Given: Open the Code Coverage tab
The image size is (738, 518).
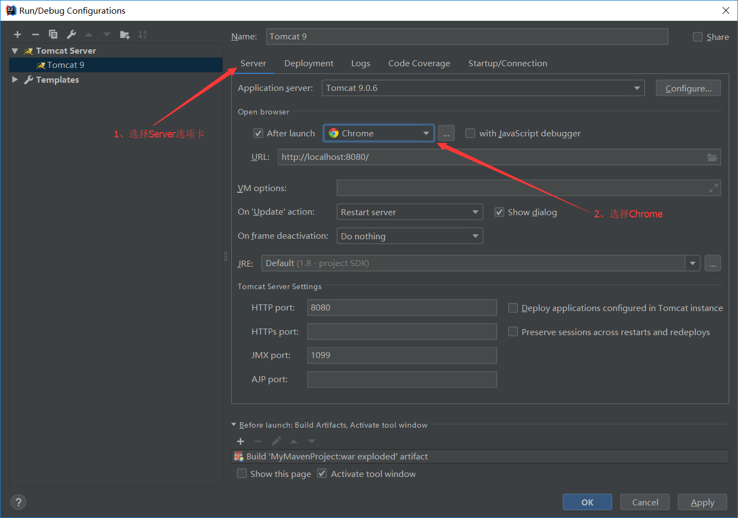Looking at the screenshot, I should [x=419, y=63].
